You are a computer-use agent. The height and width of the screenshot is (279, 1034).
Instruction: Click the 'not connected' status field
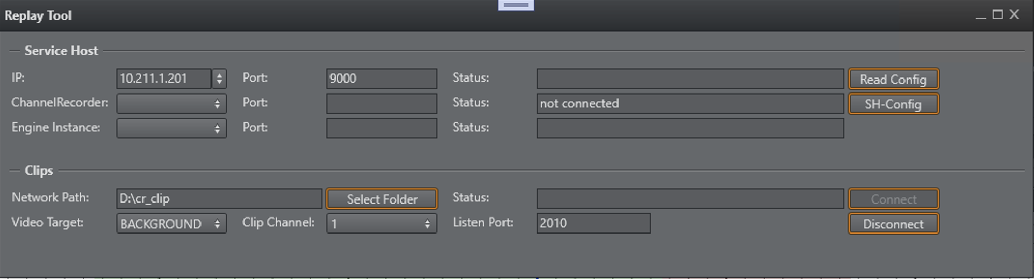[x=690, y=104]
